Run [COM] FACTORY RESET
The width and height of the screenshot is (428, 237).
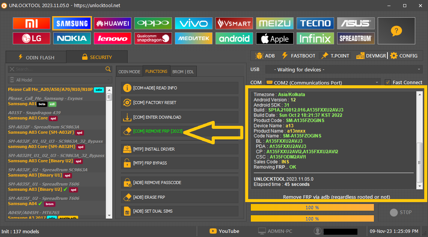point(179,103)
